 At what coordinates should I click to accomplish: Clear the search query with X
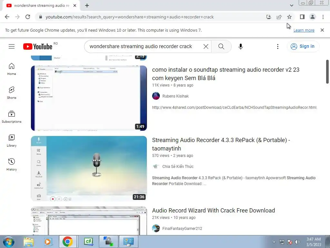coord(206,46)
